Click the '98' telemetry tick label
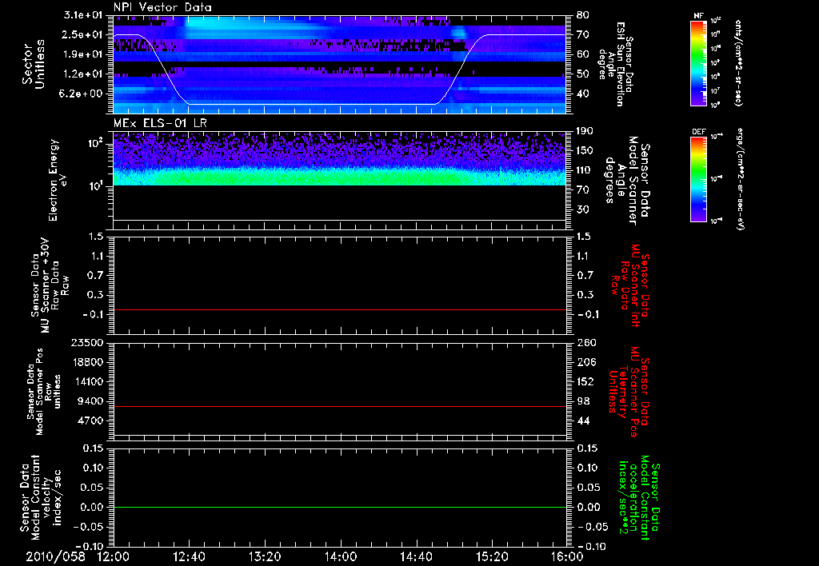 (x=583, y=401)
